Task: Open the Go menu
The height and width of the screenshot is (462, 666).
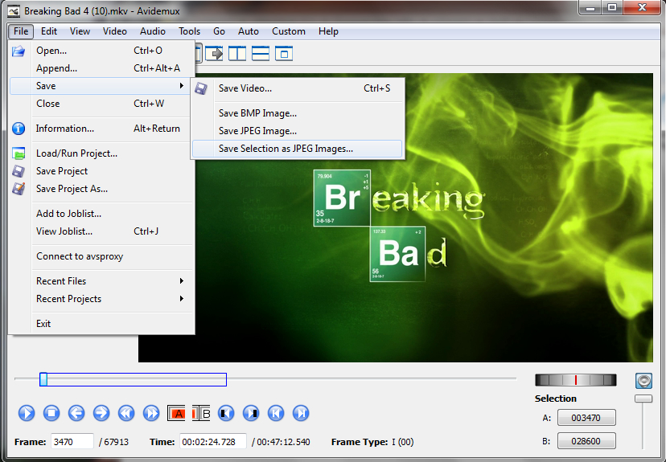Action: [219, 31]
